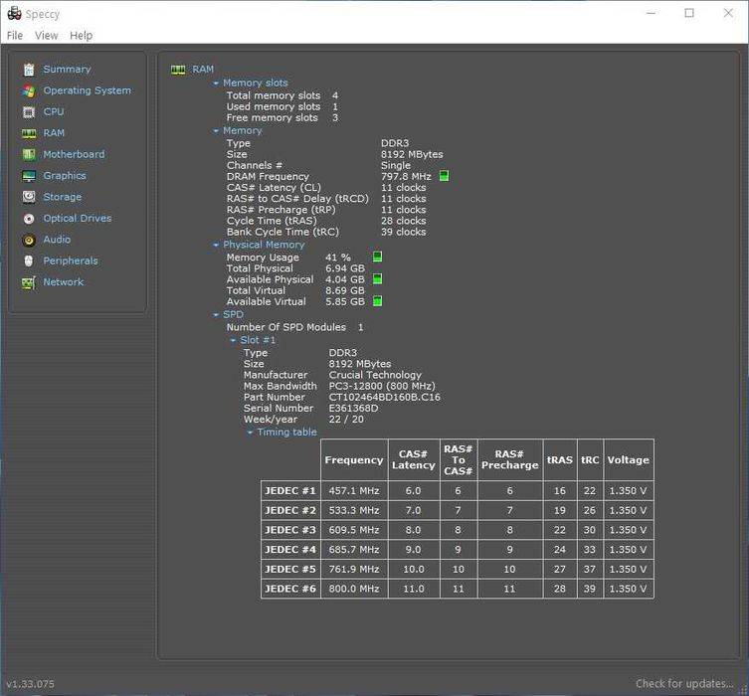Open the Peripherals mouse icon
This screenshot has height=696, width=749.
point(29,261)
